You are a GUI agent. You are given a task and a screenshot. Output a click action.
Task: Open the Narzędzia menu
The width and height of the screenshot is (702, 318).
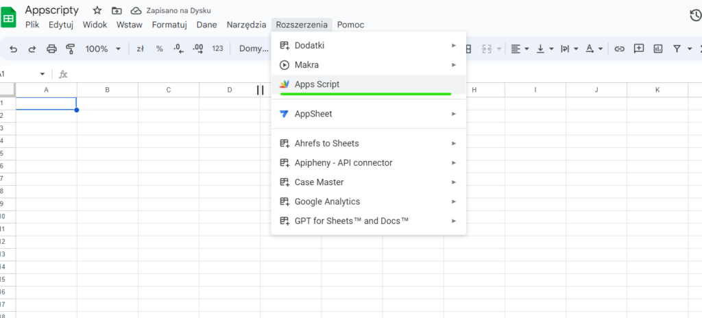[246, 25]
